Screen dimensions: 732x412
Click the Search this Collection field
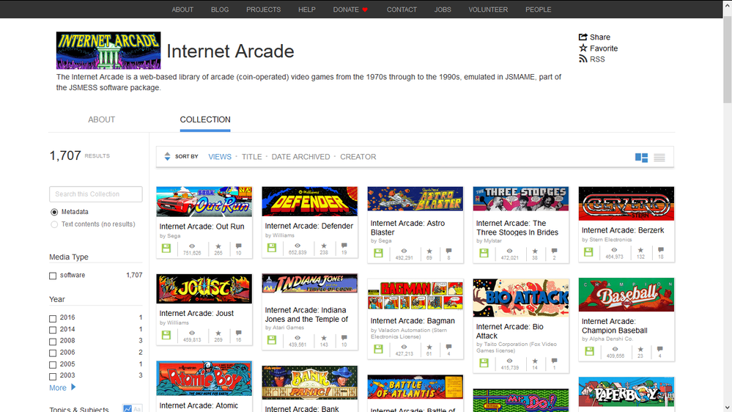click(95, 194)
